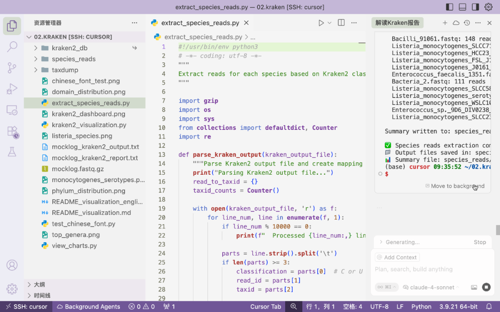Run the Python file with play icon
500x312 pixels.
[x=321, y=23]
